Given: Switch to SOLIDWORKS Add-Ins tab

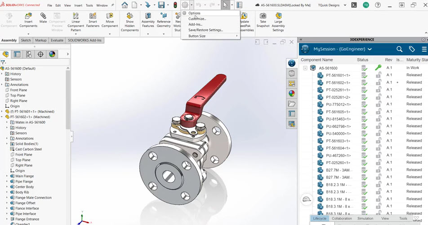Looking at the screenshot, I should 85,40.
